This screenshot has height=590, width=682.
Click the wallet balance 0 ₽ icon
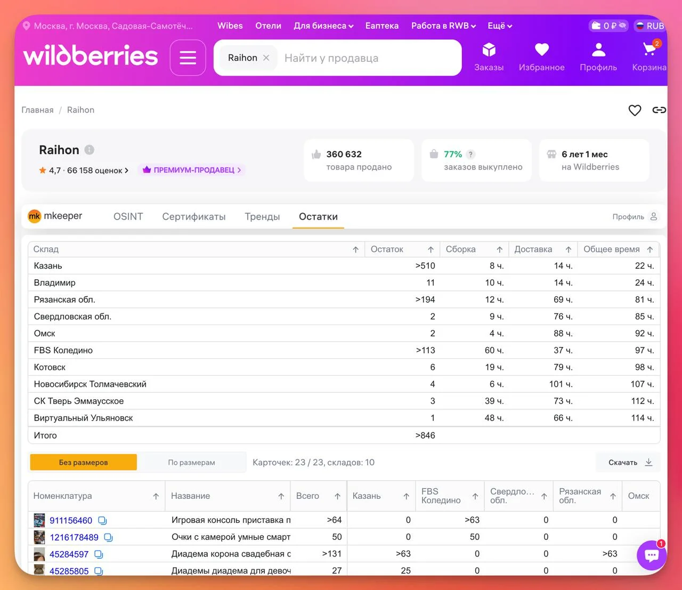coord(608,26)
